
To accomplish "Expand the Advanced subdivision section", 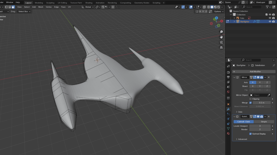I will 242,139.
